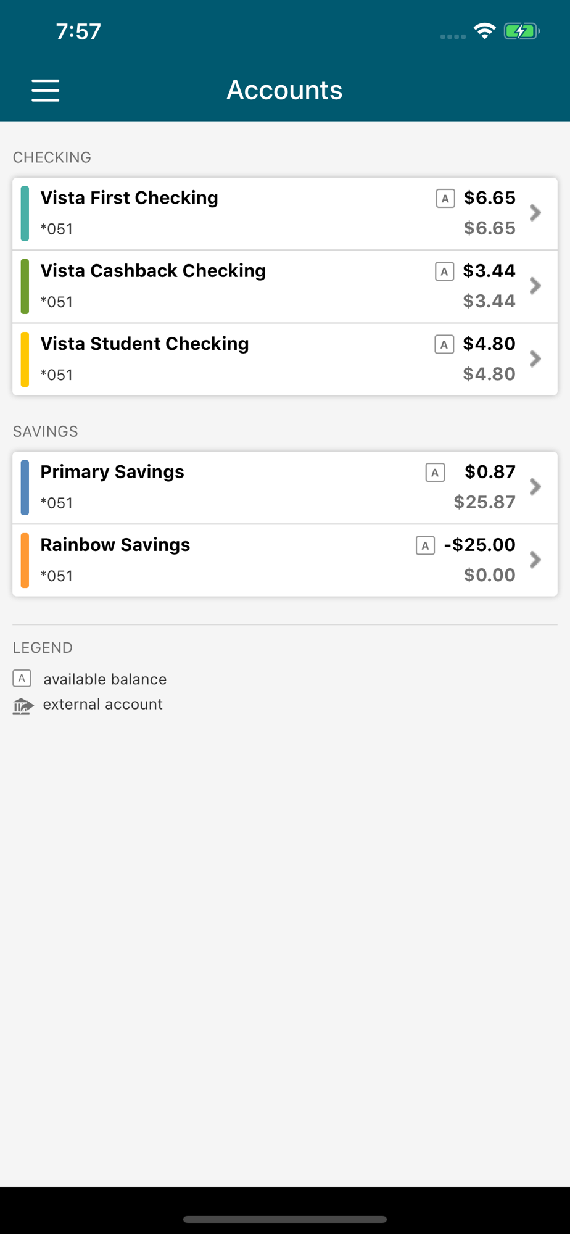Image resolution: width=570 pixels, height=1234 pixels.
Task: Click available balance icon on Primary Savings
Action: pos(435,473)
